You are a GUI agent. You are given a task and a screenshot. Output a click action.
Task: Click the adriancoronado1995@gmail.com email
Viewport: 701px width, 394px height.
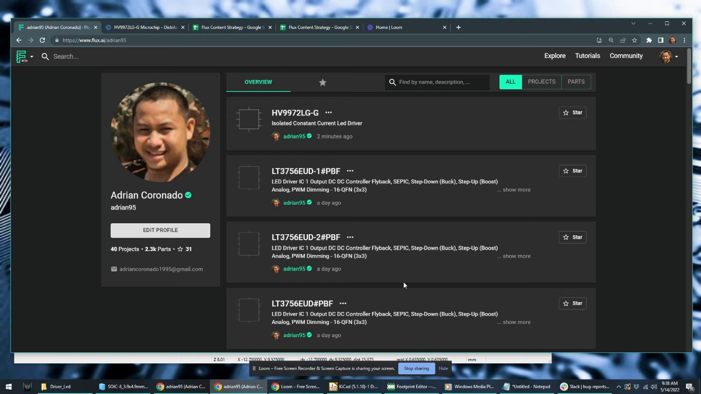(161, 269)
